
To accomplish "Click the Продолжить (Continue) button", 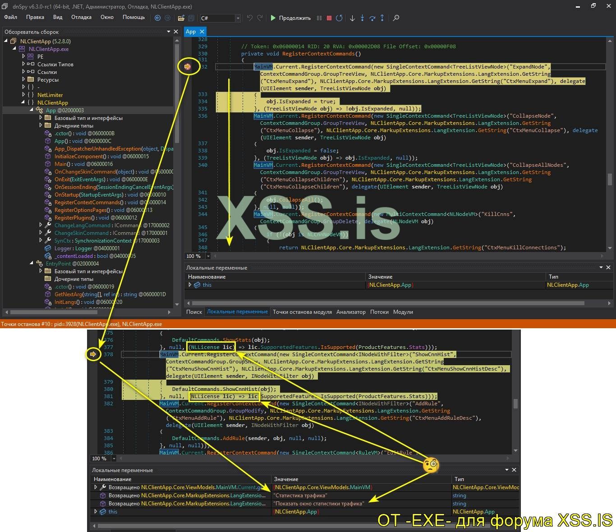I will click(x=290, y=18).
